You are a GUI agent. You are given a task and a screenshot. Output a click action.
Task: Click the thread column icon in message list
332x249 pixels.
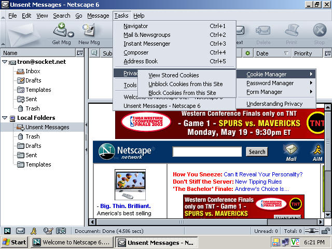94,53
